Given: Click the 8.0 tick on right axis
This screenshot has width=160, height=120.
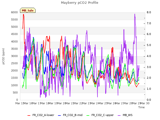Looking at the screenshot, I should (149, 12).
